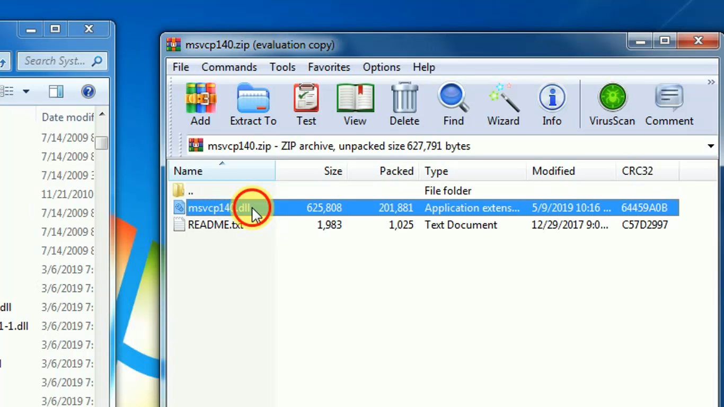
Task: Close the WinRAR window
Action: click(x=697, y=40)
